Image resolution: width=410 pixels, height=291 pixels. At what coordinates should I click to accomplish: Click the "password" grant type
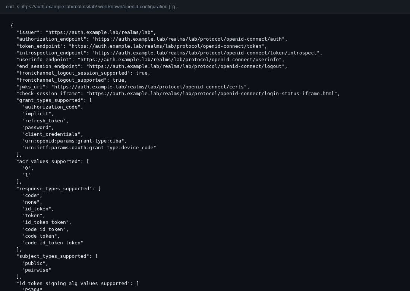37,128
